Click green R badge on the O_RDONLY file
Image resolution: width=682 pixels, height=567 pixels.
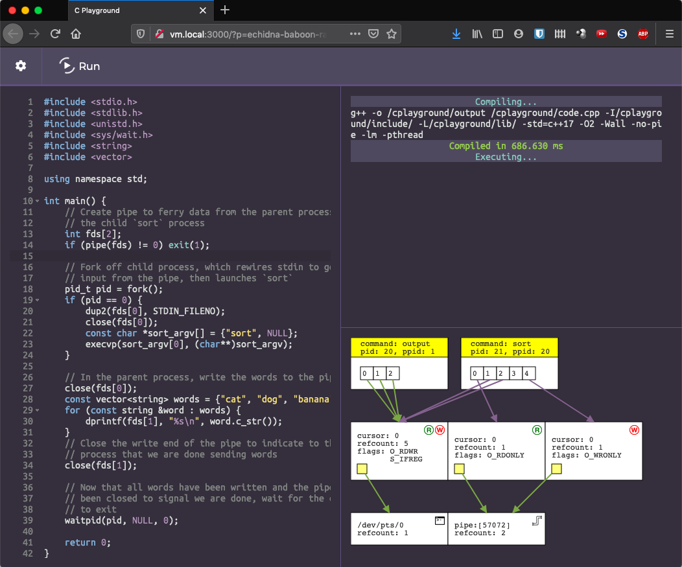point(536,430)
